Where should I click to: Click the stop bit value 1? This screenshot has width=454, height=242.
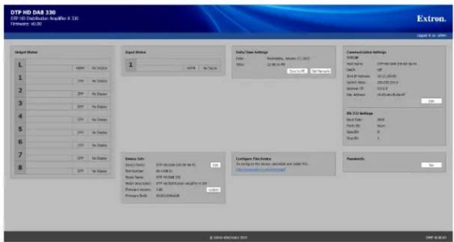(378, 138)
